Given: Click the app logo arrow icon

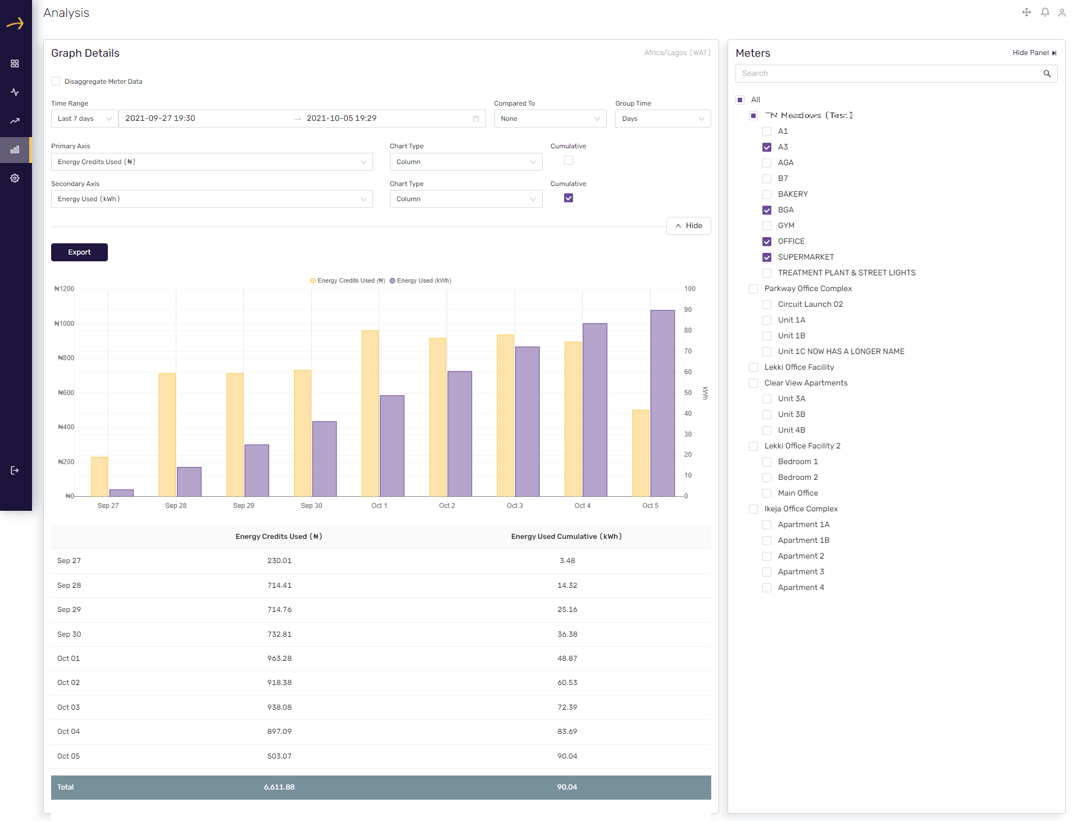Looking at the screenshot, I should (15, 24).
